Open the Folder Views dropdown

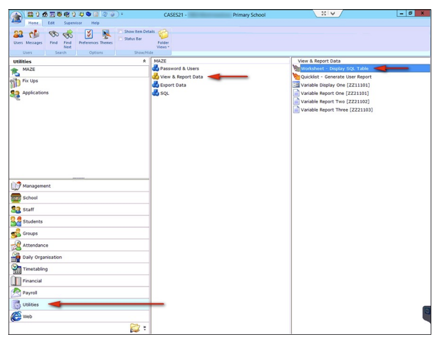(162, 37)
